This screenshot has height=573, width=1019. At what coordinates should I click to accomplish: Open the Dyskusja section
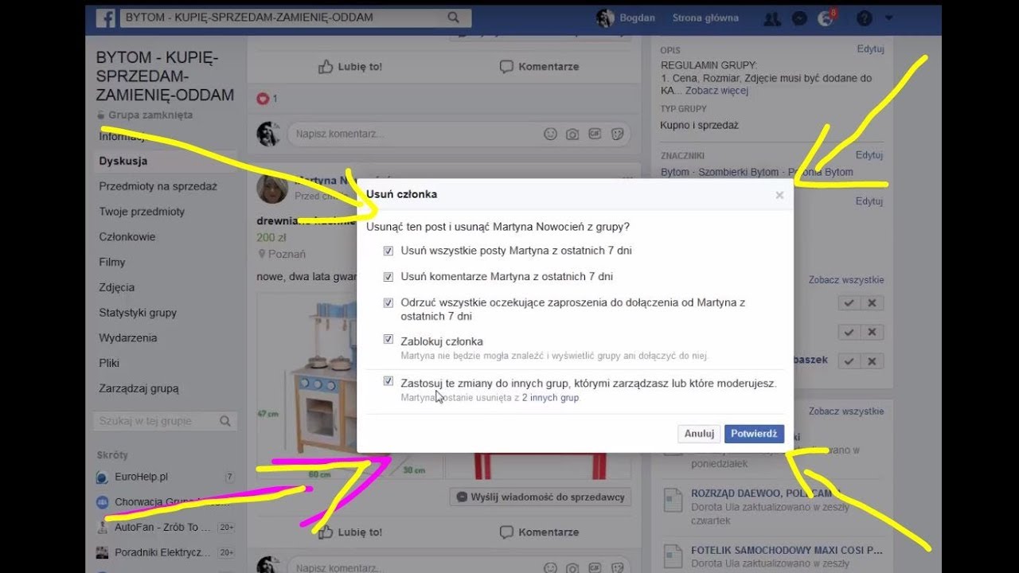click(123, 161)
